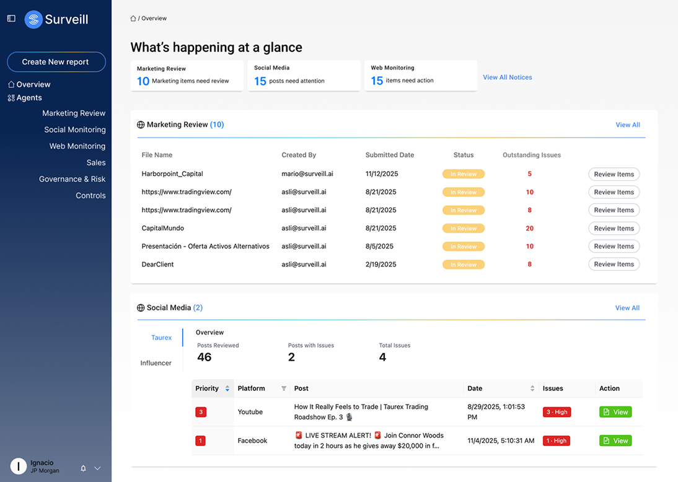Expand the Agents section in sidebar
Image resolution: width=678 pixels, height=482 pixels.
tap(29, 98)
